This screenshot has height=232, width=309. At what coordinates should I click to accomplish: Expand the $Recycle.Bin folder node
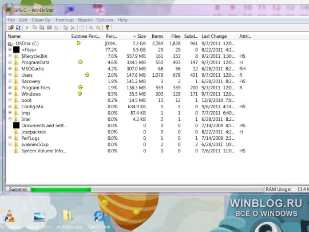10,56
